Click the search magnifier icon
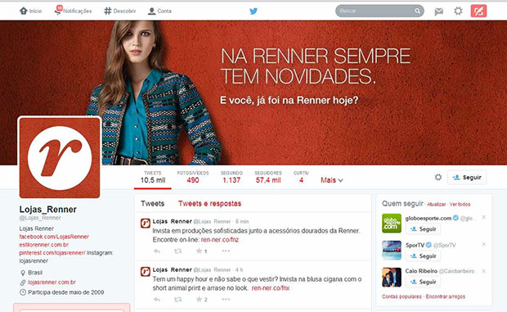This screenshot has width=507, height=312. [x=417, y=11]
